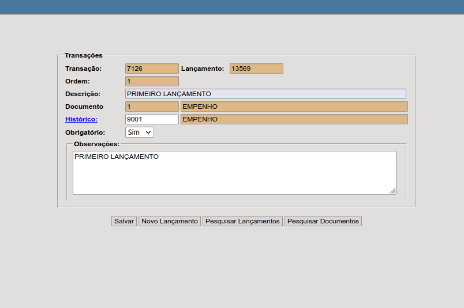Click the Pesquisar Documentos button
The height and width of the screenshot is (308, 464).
pos(323,221)
